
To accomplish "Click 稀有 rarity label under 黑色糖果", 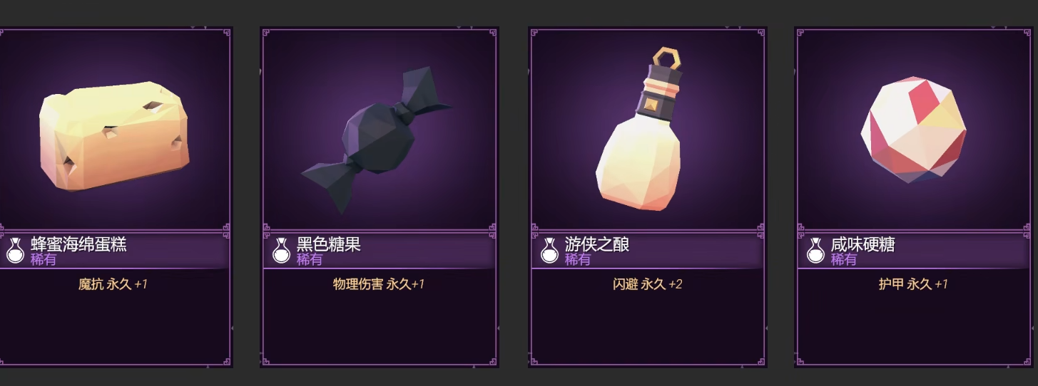I will point(310,260).
